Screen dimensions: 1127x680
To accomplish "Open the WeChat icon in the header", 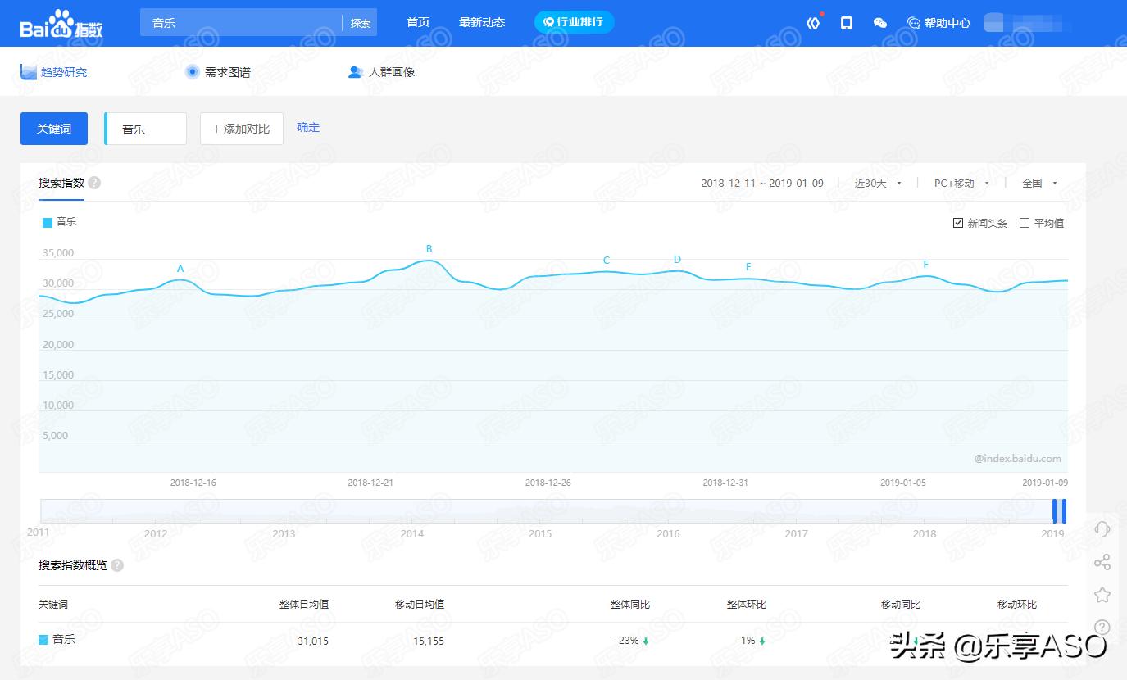I will click(880, 22).
